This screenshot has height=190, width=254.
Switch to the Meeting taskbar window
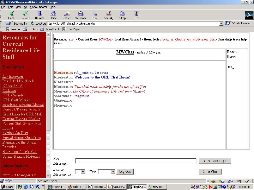[57, 187]
